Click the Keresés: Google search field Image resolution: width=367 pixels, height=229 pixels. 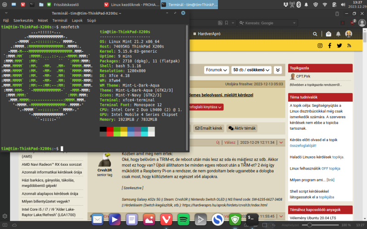[x=267, y=23]
